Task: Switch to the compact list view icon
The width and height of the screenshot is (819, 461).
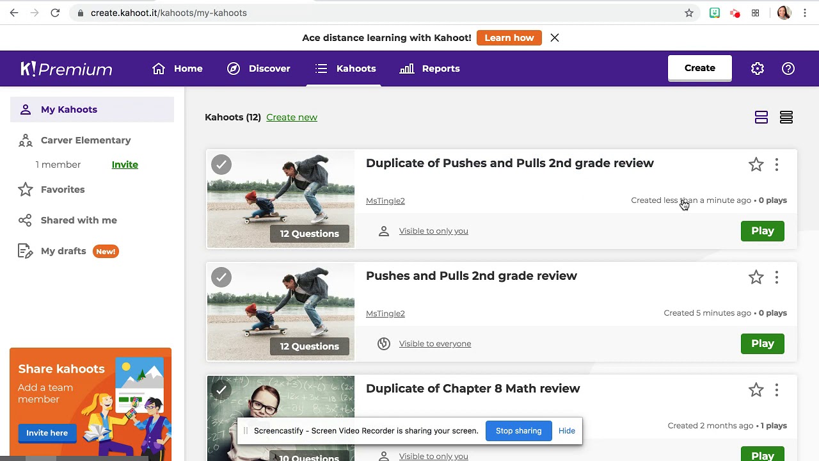Action: pos(786,117)
